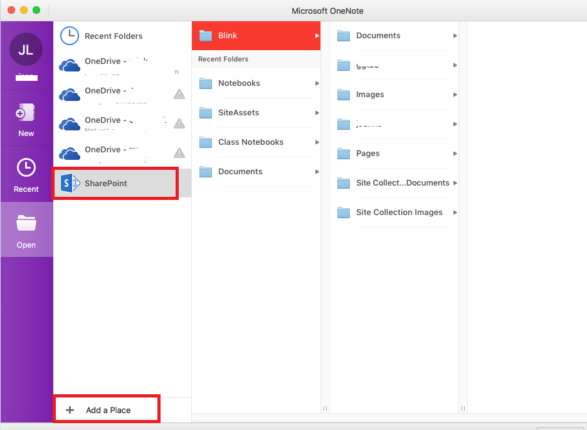Click the Documents folder icon below Class Notebooks
Viewport: 587px width, 430px height.
coord(206,172)
